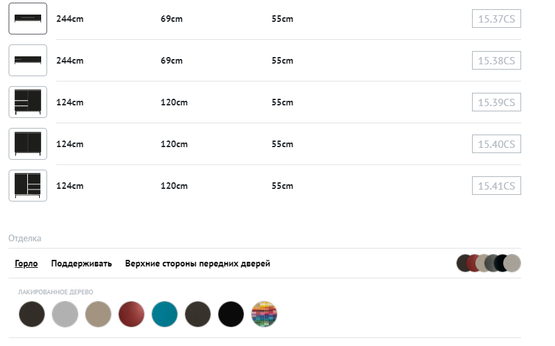Choose the sideboard thumbnail beside 15.38CS
This screenshot has width=555, height=346.
(x=28, y=60)
